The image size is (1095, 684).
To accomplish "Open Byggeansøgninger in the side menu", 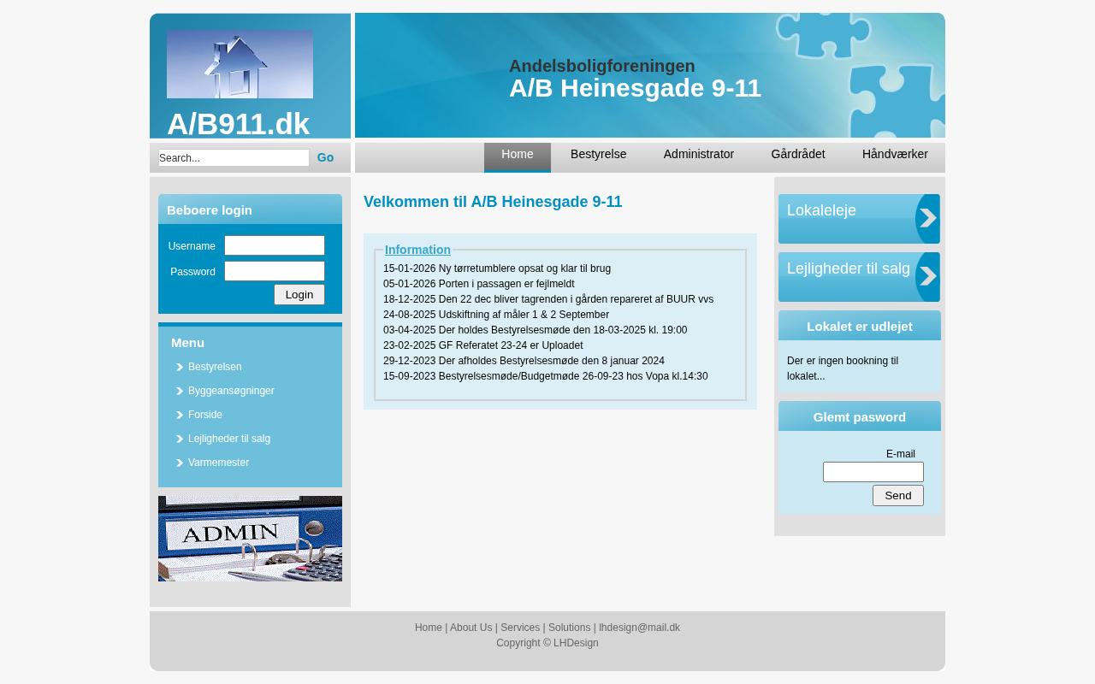I will [231, 391].
